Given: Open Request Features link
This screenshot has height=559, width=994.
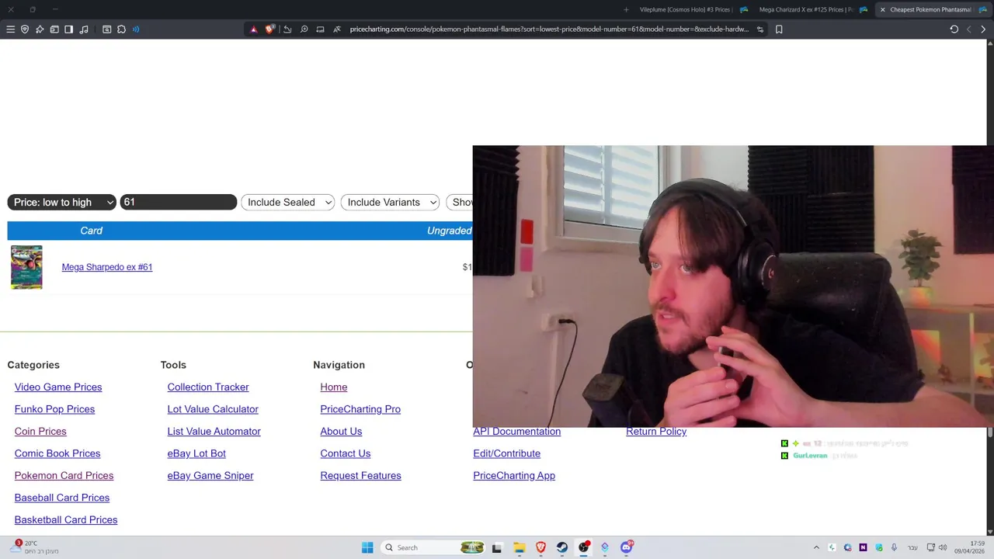Looking at the screenshot, I should (x=360, y=475).
